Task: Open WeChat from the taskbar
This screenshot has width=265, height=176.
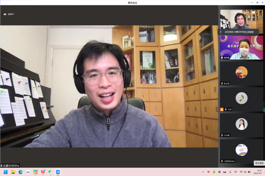Action: coord(50,172)
